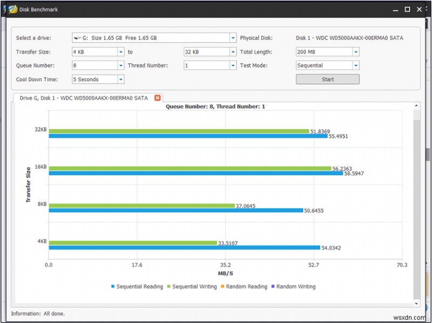The width and height of the screenshot is (432, 323).
Task: Expand the Total Length 200 MB dropdown
Action: coord(356,52)
